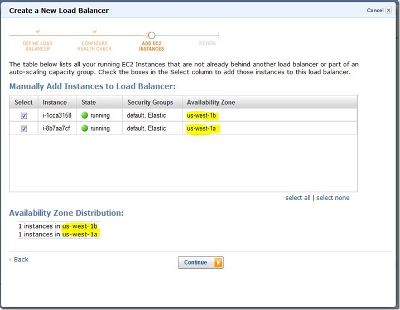Click '1 instances in us-west-1b' distribution line
Viewport: 400px width, 310px height.
pyautogui.click(x=58, y=226)
